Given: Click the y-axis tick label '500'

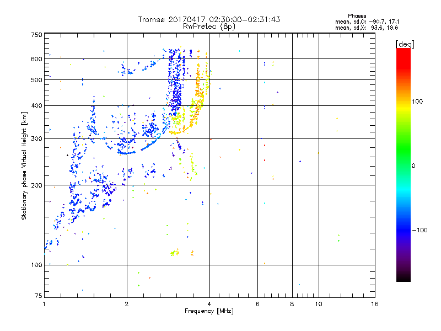Looking at the screenshot, I should pos(36,80).
